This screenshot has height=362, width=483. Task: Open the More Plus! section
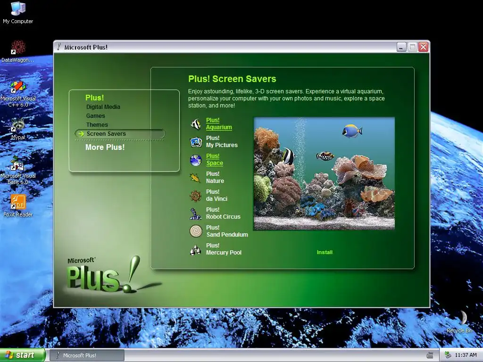[x=105, y=147]
